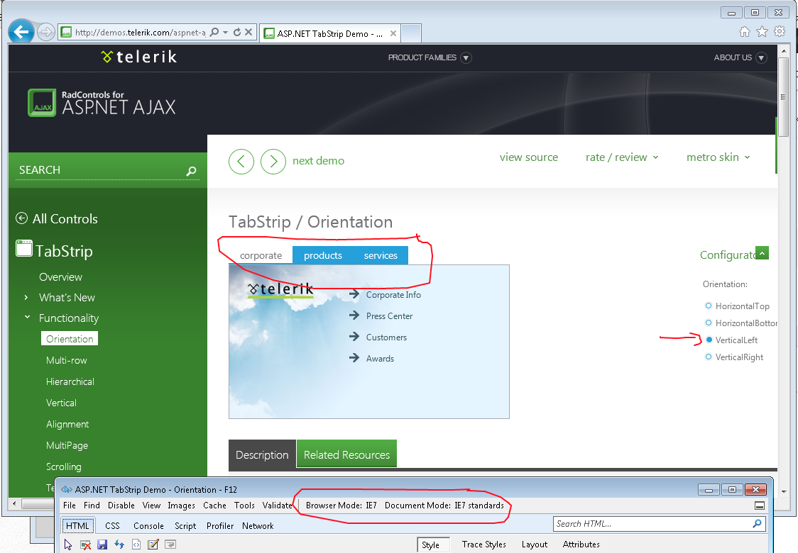
Task: Click the F12 Refresh blue arrows icon
Action: 119,544
